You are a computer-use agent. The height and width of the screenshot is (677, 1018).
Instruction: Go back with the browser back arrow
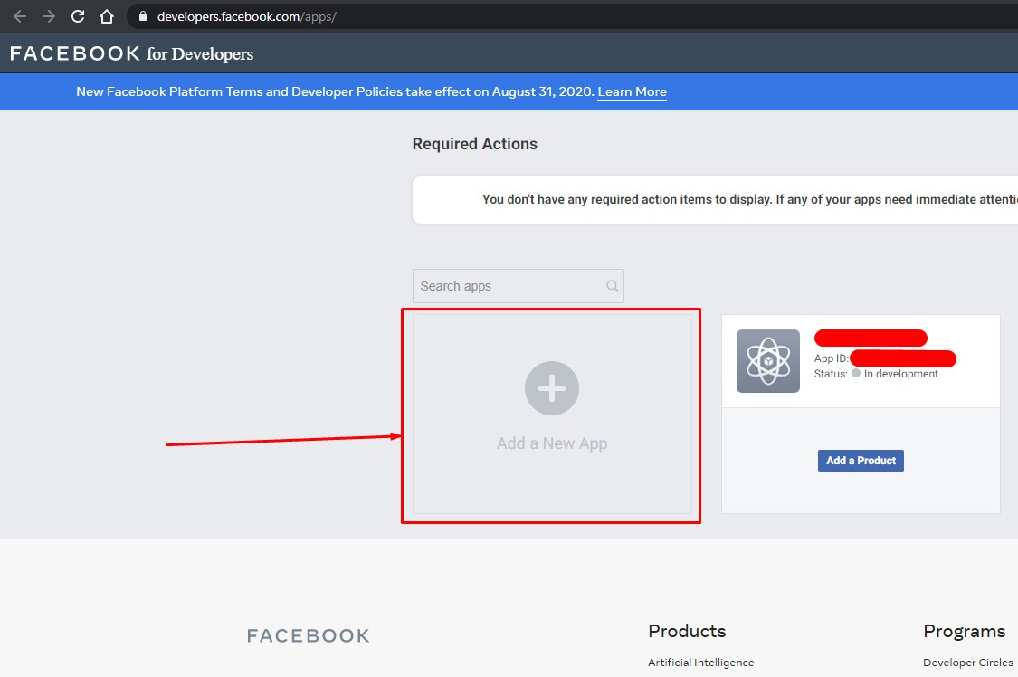(x=20, y=17)
